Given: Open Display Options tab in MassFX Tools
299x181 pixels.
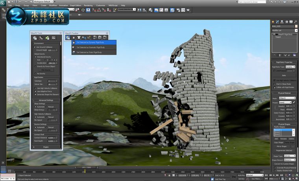Looking at the screenshot, I should click(x=54, y=38).
